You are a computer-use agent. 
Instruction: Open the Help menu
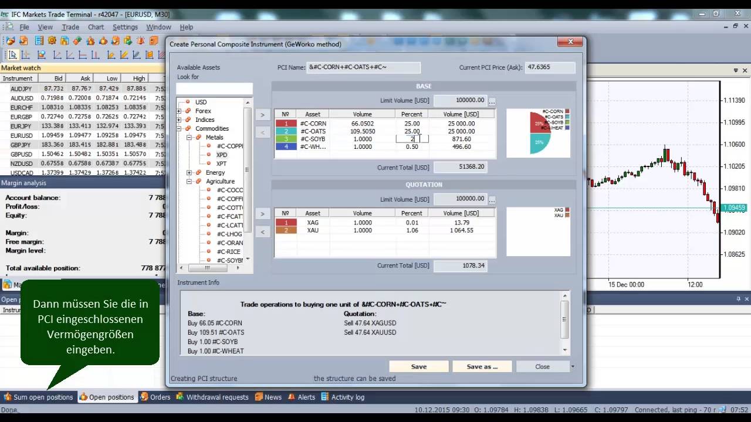(x=186, y=27)
